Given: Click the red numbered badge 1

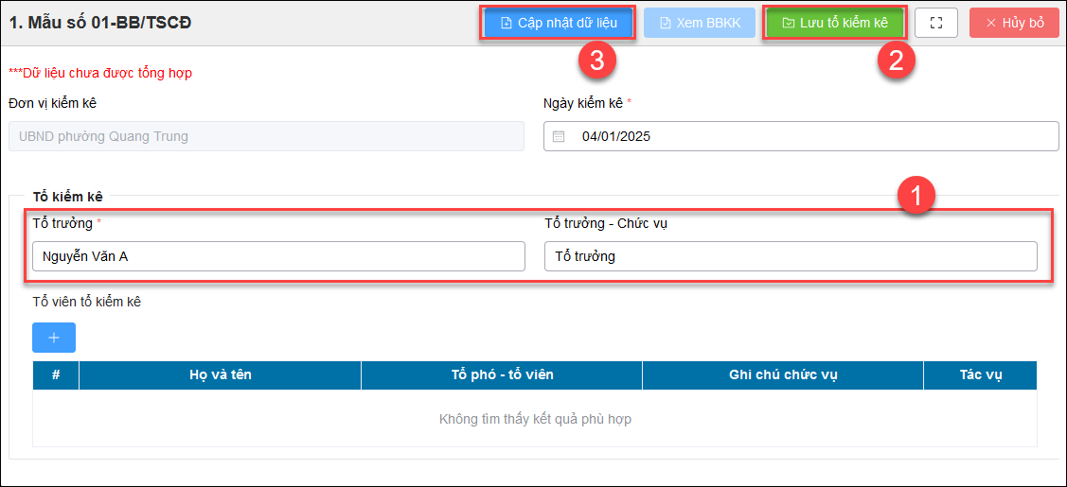Looking at the screenshot, I should tap(916, 197).
